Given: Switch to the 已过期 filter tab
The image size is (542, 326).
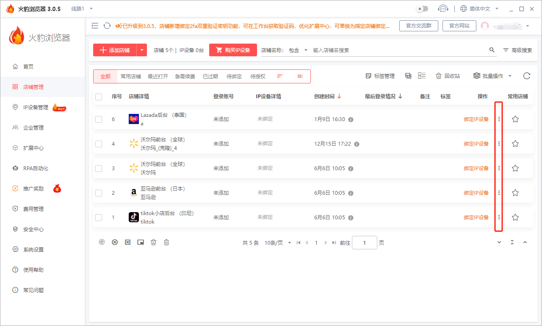Looking at the screenshot, I should [210, 76].
